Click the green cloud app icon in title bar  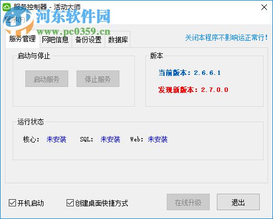7,7
